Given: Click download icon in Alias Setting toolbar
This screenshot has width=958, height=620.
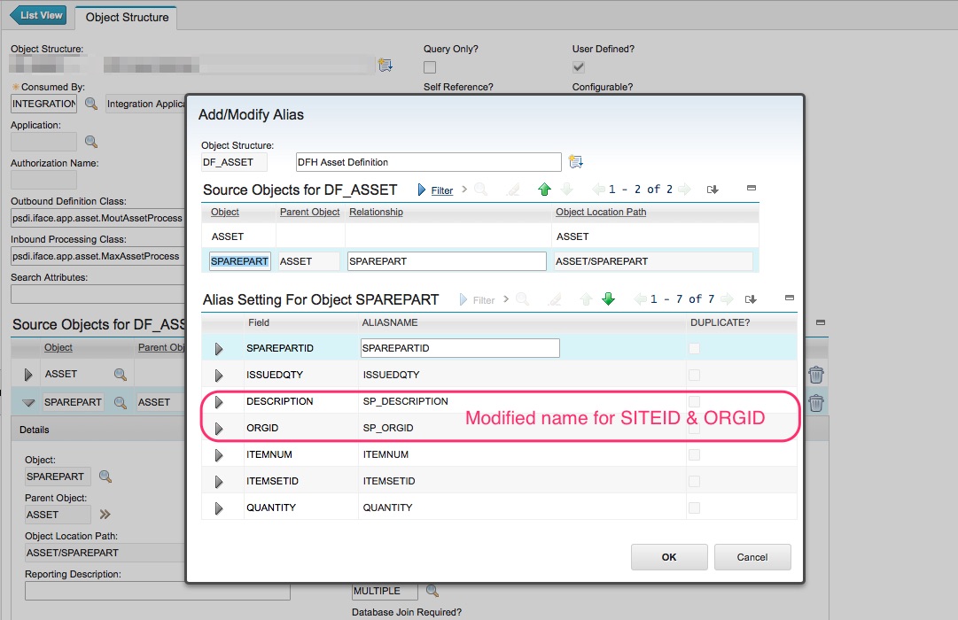Looking at the screenshot, I should (x=751, y=299).
